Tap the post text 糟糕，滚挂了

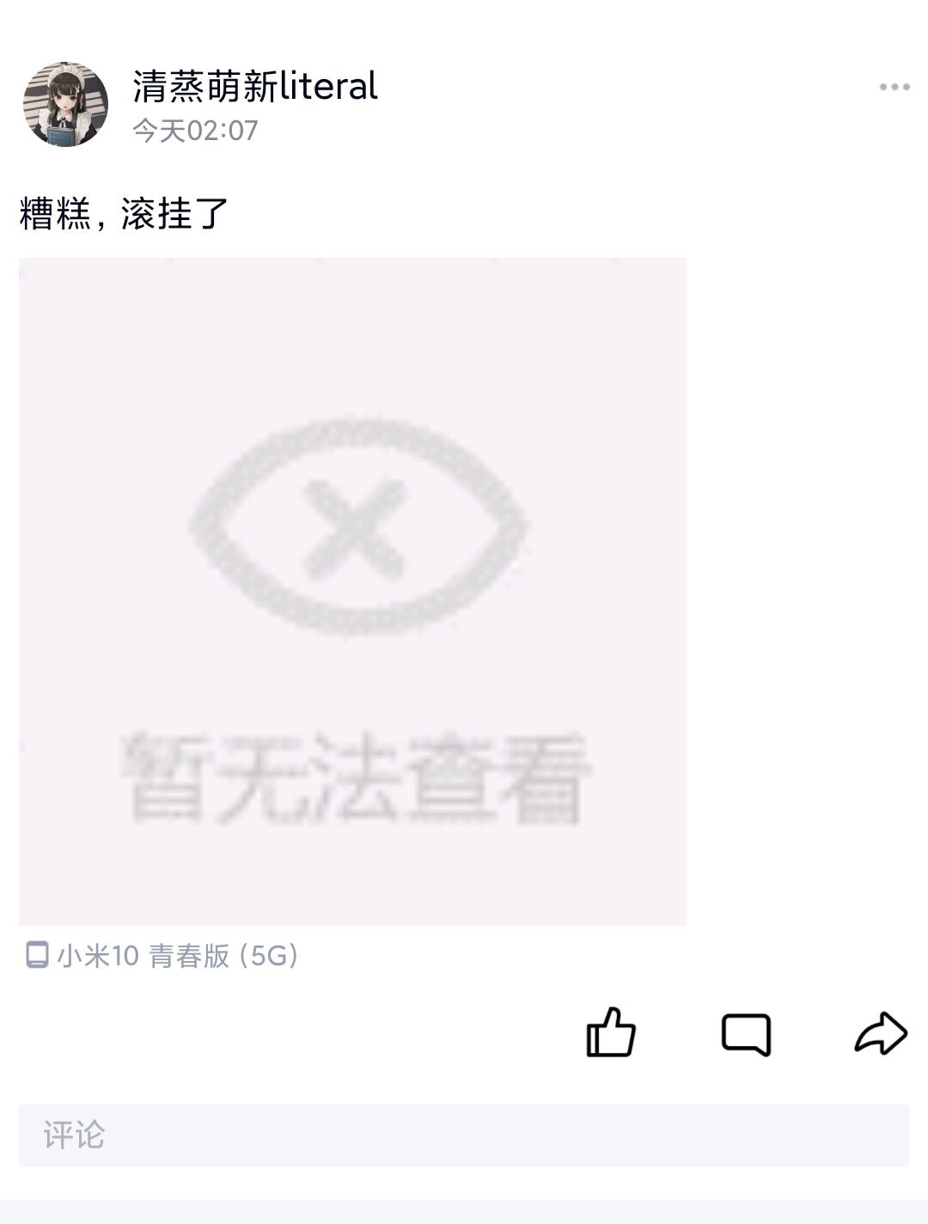[124, 213]
